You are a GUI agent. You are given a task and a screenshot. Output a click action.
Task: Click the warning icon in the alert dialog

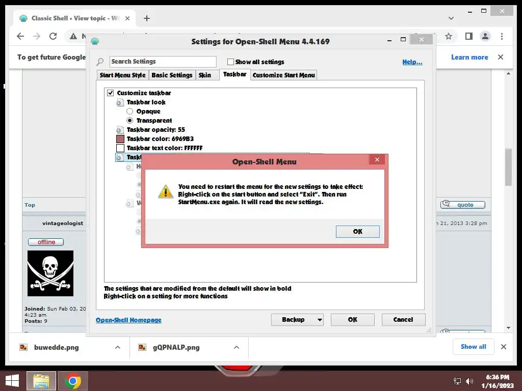[x=166, y=191]
